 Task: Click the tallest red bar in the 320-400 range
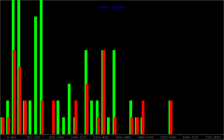click(104, 92)
